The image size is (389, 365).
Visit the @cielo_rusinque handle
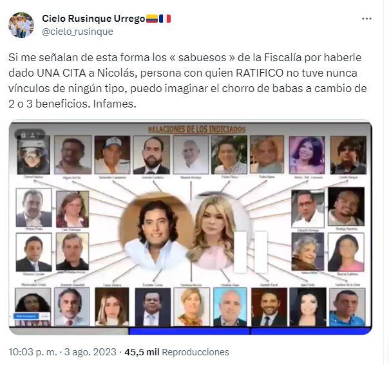point(77,32)
